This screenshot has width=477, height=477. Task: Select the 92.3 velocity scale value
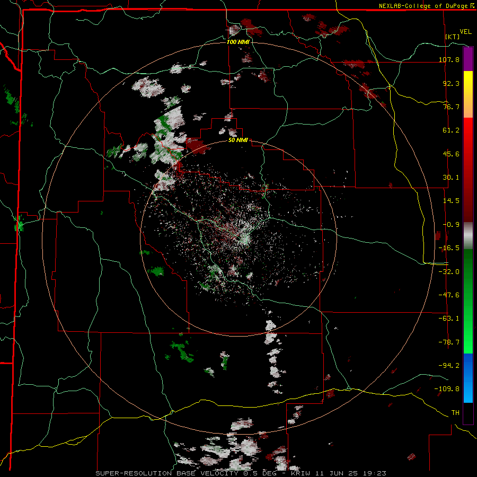(451, 83)
